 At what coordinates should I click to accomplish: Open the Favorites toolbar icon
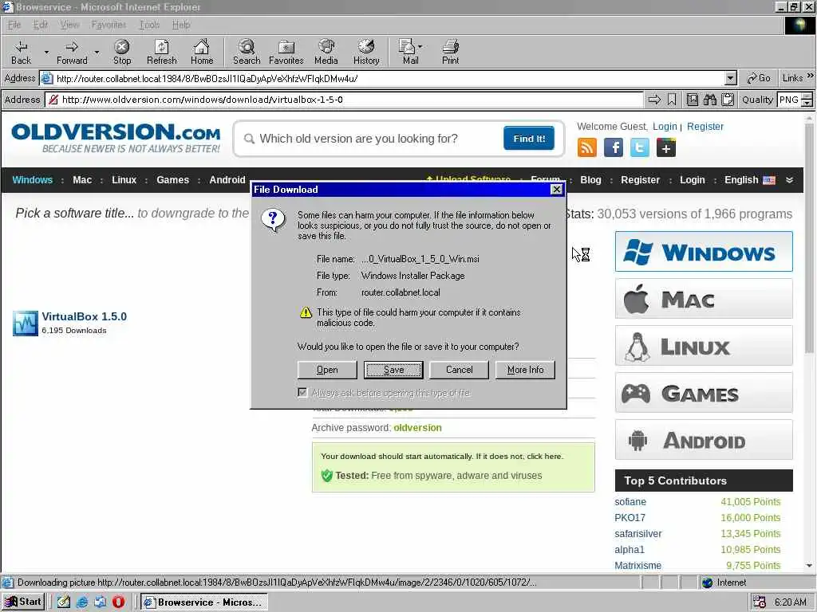(286, 52)
